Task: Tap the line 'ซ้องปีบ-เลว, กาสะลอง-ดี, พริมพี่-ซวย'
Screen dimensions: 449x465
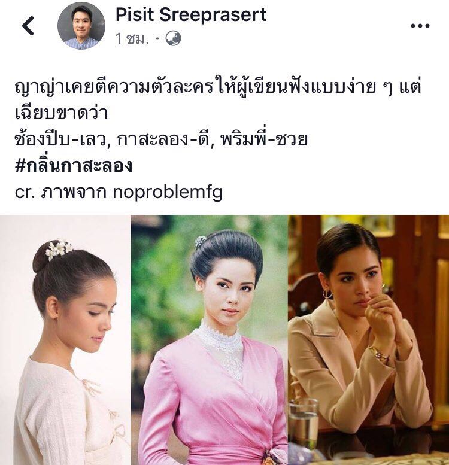Action: (161, 139)
